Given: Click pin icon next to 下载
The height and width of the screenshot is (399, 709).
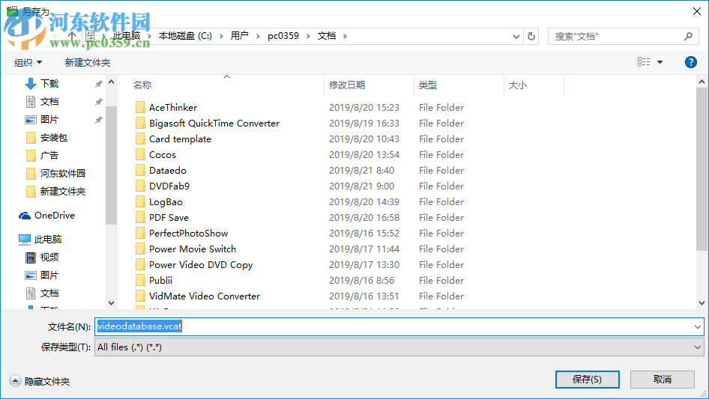Looking at the screenshot, I should click(x=99, y=84).
